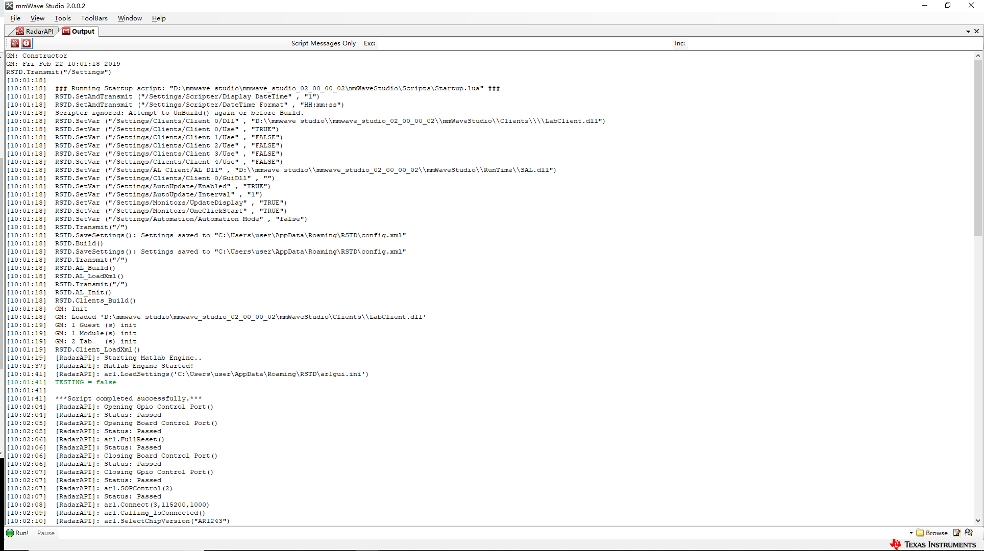
Task: Click the scrollbar down arrow
Action: click(978, 521)
